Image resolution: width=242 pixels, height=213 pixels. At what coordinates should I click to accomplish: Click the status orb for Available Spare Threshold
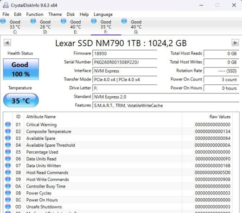(8, 145)
